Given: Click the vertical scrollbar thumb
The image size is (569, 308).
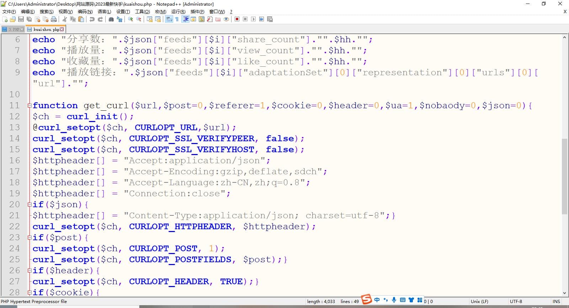Looking at the screenshot, I should tap(564, 176).
